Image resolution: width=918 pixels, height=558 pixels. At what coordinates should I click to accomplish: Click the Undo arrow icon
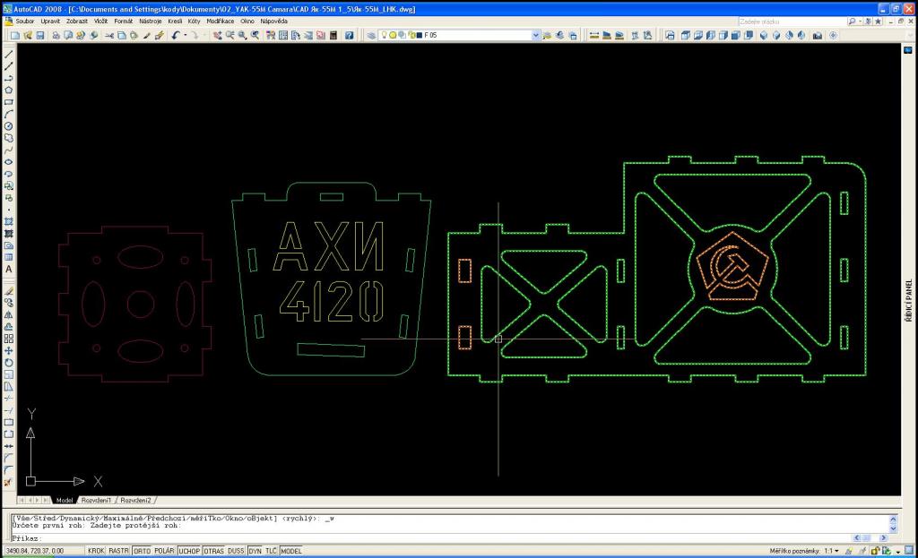point(176,36)
